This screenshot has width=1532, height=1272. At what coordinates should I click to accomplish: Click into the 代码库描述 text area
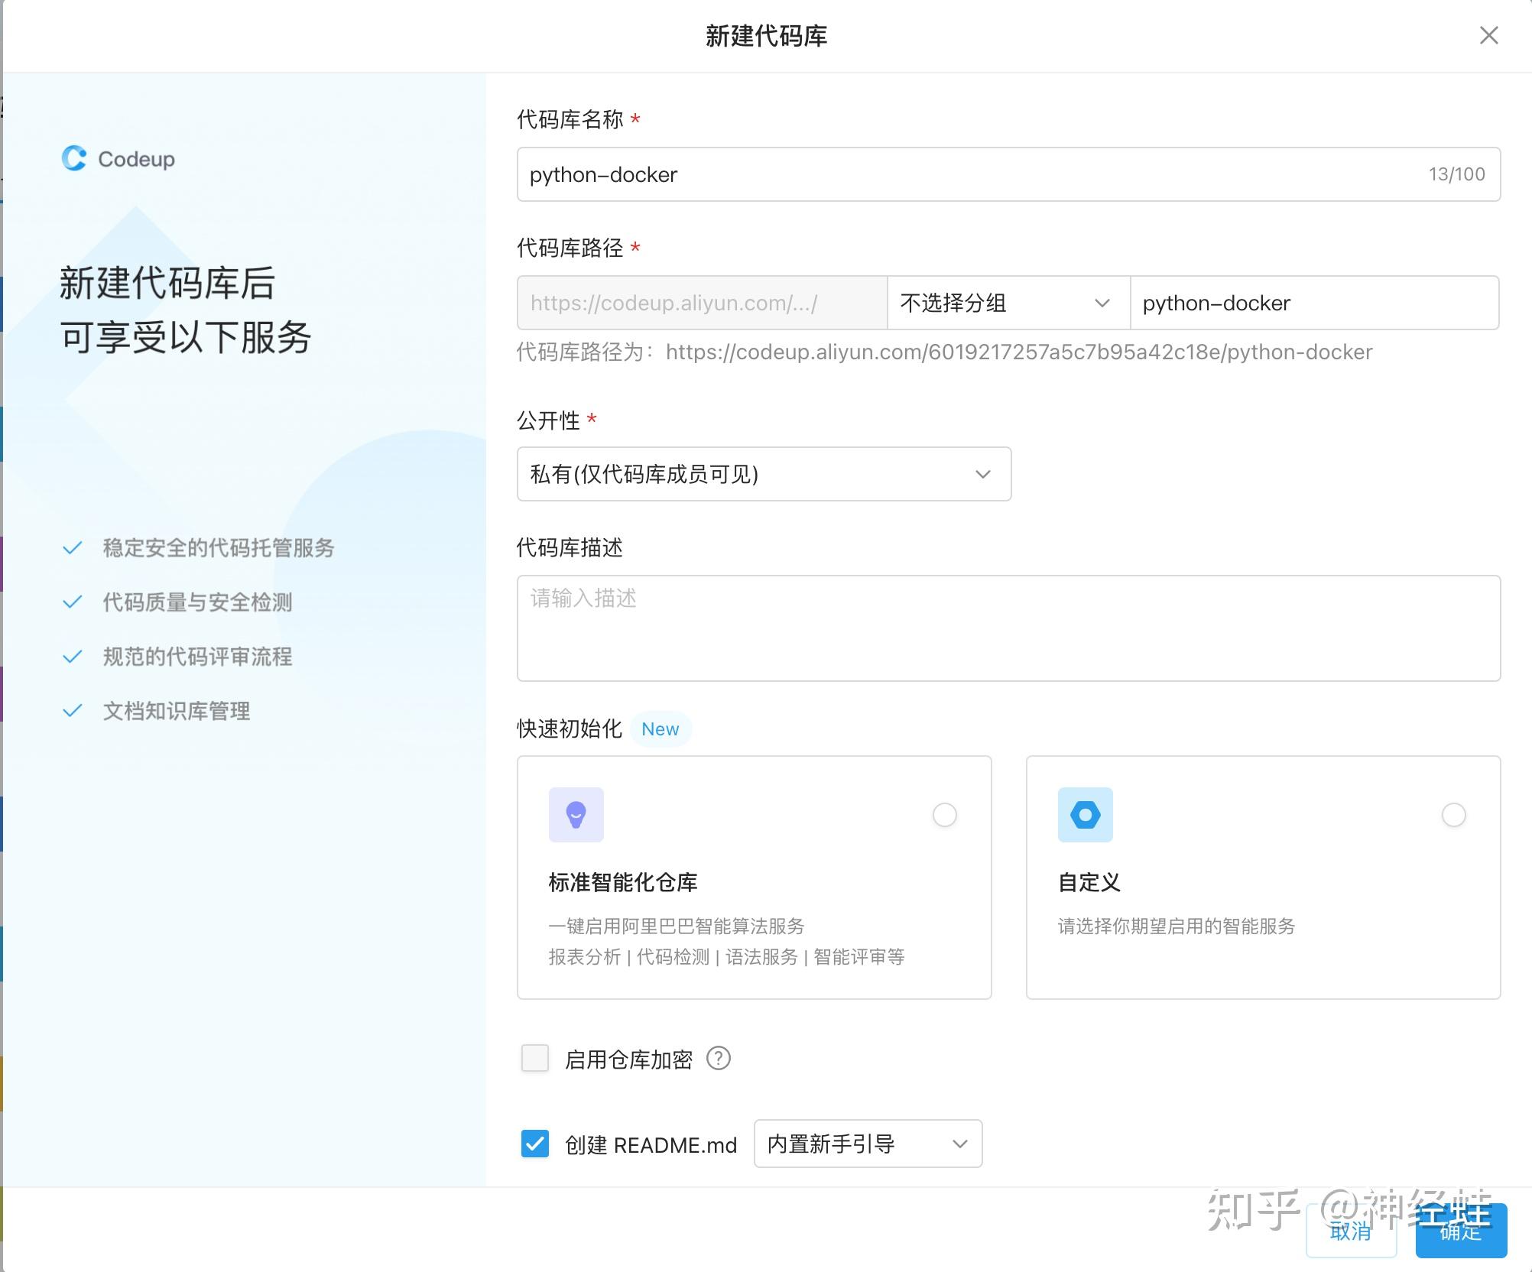1008,628
